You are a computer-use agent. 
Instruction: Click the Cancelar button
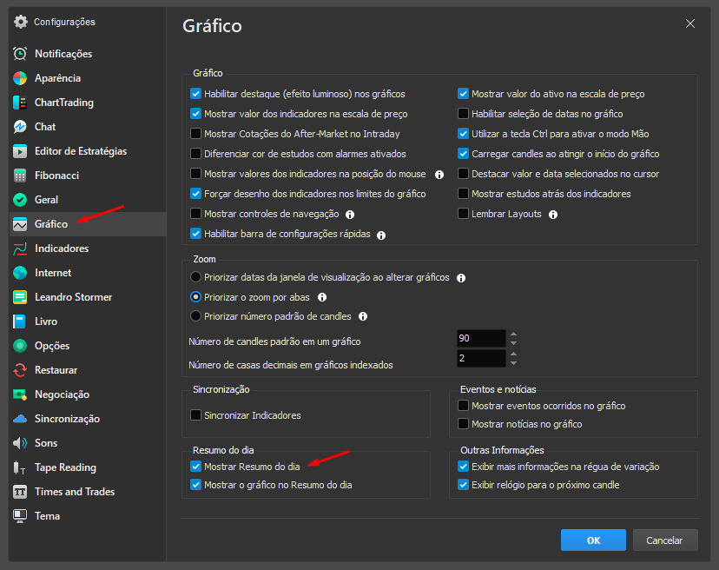[665, 540]
